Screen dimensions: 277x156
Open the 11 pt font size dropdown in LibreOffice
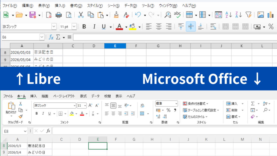coord(74,27)
